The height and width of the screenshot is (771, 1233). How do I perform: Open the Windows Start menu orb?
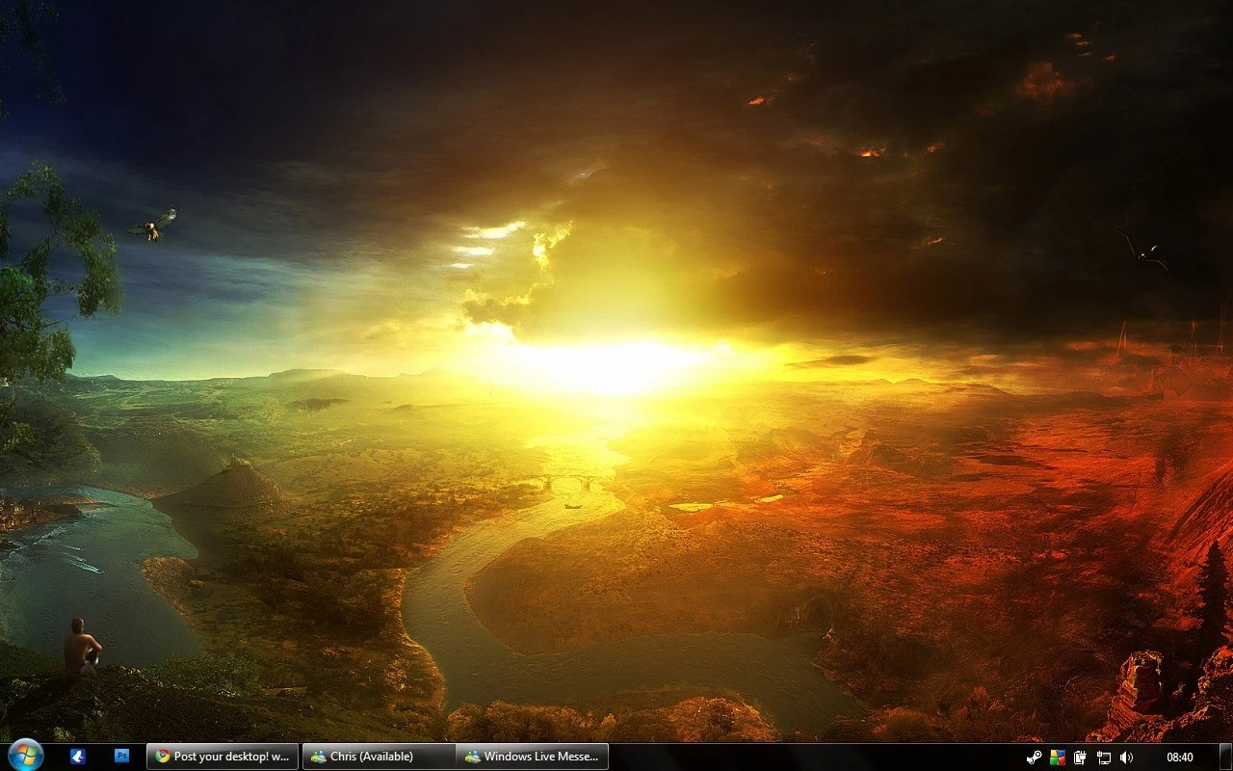pos(25,756)
